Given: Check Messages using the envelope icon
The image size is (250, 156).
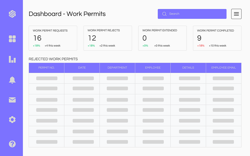Looking at the screenshot, I should (x=11, y=100).
